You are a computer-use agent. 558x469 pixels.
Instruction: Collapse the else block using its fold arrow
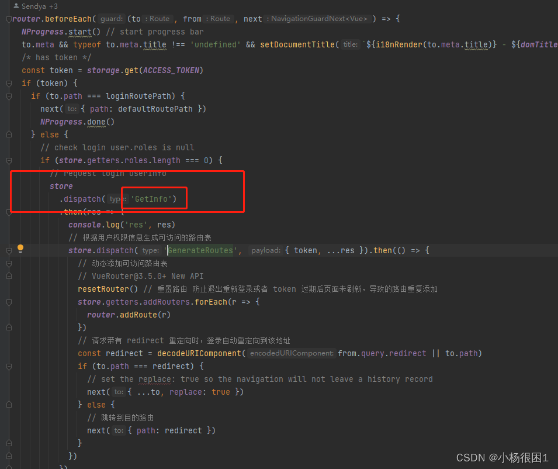coord(8,135)
